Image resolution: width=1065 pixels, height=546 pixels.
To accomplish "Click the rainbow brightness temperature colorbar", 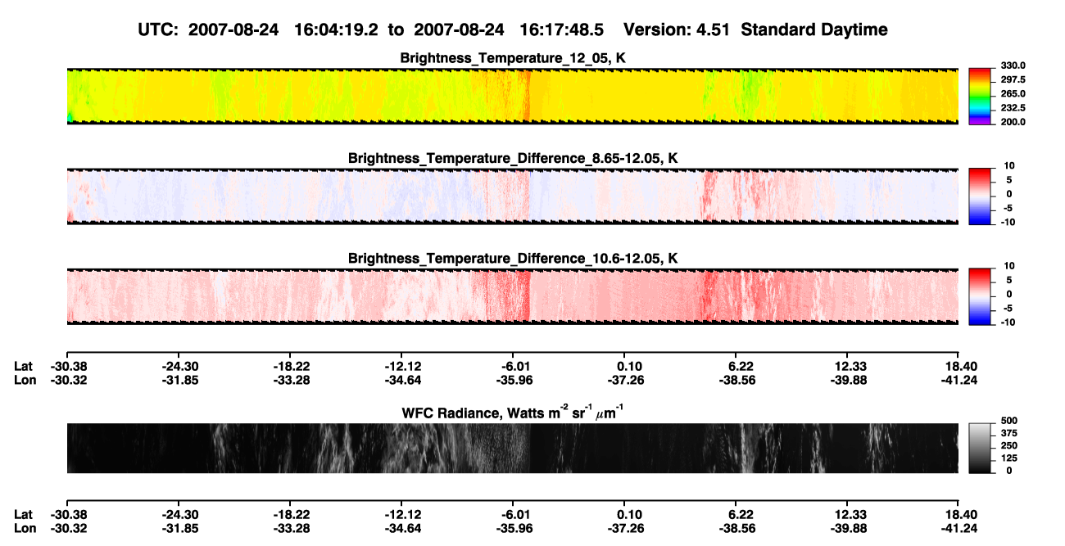I will coord(981,97).
